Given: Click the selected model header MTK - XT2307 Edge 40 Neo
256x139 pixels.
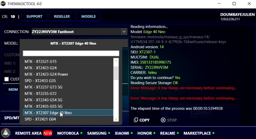Looking at the screenshot, I should pos(73,43).
